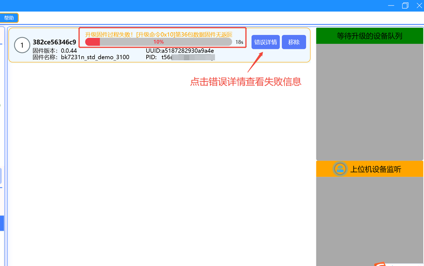Click the UUID:a5187282930a9a4e text
This screenshot has width=424, height=266.
coord(180,51)
